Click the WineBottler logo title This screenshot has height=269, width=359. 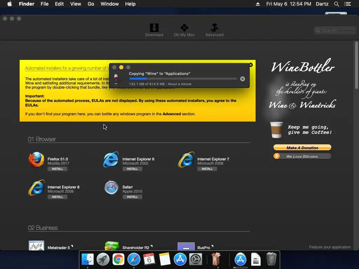[303, 66]
